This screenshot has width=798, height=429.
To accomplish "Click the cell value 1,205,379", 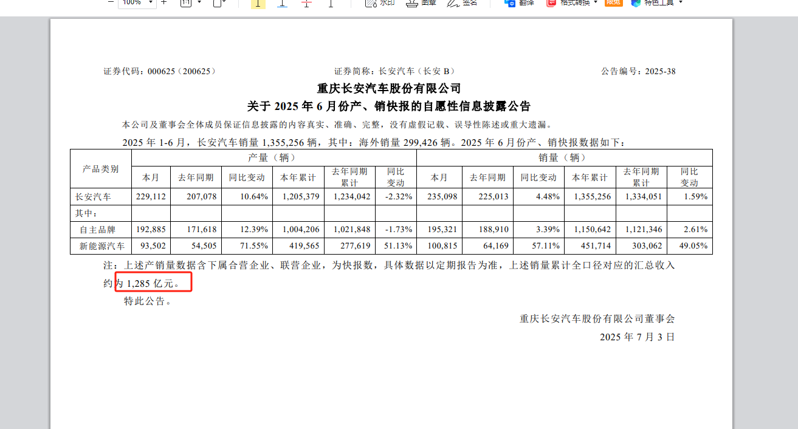I will [x=301, y=197].
